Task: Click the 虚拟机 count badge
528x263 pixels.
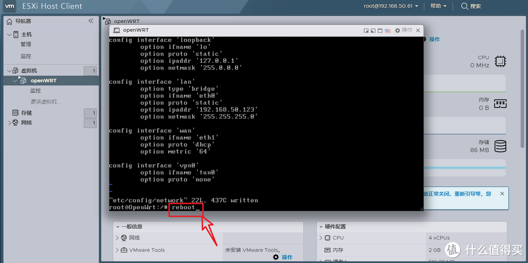Action: pos(90,71)
